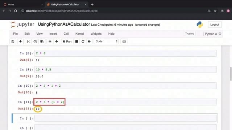Click output value 8
Screen dimensions: 232x130
[37, 92]
